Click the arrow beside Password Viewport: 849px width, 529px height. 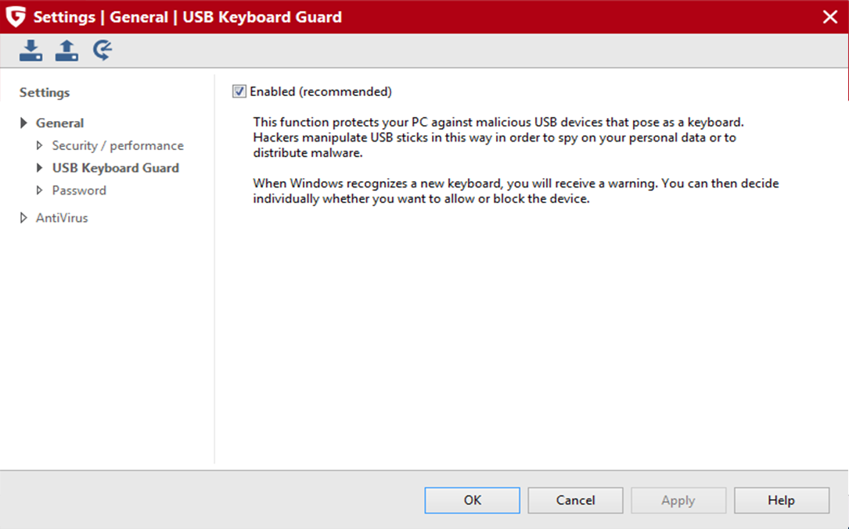tap(40, 190)
